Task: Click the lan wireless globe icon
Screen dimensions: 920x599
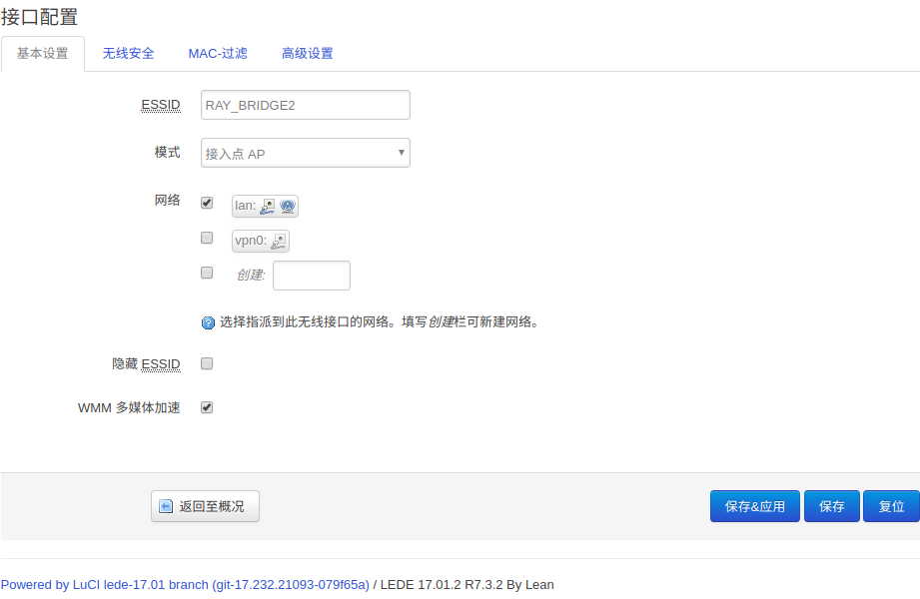Action: coord(288,206)
